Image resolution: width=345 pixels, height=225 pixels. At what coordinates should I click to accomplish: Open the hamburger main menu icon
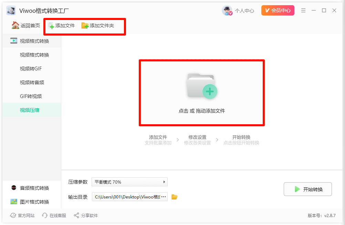(x=303, y=10)
